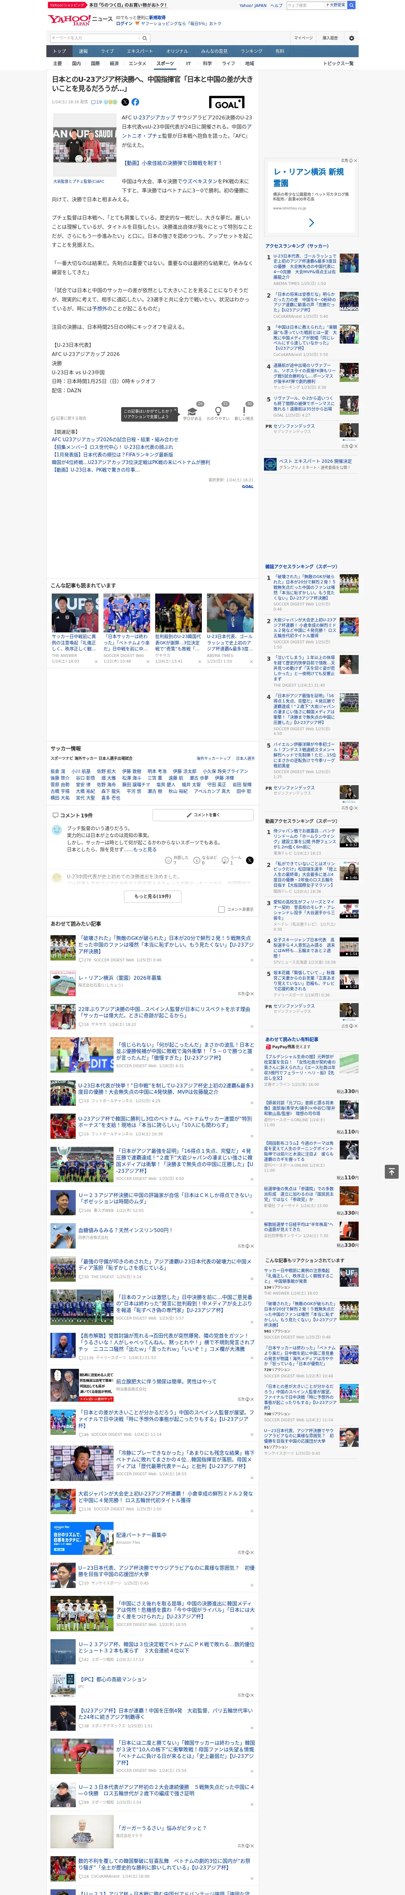Open recommended article about 無敵のGKが破られた
Image resolution: width=405 pixels, height=1895 pixels.
tap(165, 945)
